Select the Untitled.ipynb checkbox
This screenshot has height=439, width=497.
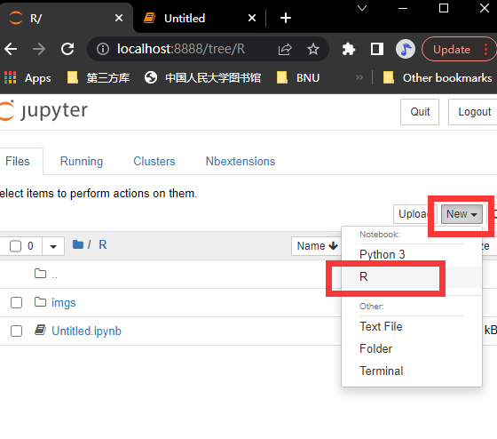pos(16,331)
